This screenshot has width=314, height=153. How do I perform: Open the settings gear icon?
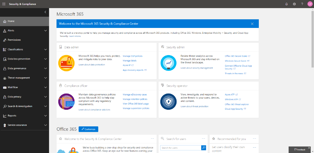pyautogui.click(x=294, y=4)
